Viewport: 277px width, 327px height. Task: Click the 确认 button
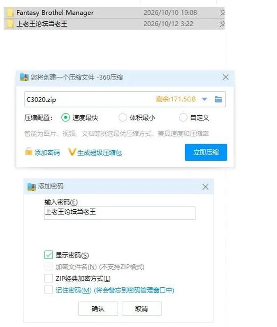98,309
